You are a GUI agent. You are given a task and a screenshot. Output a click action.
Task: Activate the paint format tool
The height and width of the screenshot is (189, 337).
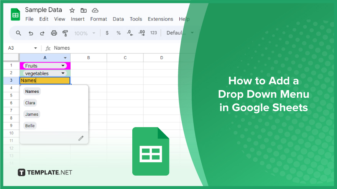(65, 33)
